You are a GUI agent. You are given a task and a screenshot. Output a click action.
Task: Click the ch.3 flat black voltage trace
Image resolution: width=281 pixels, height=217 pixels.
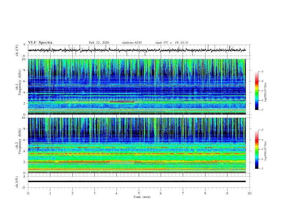(137, 182)
